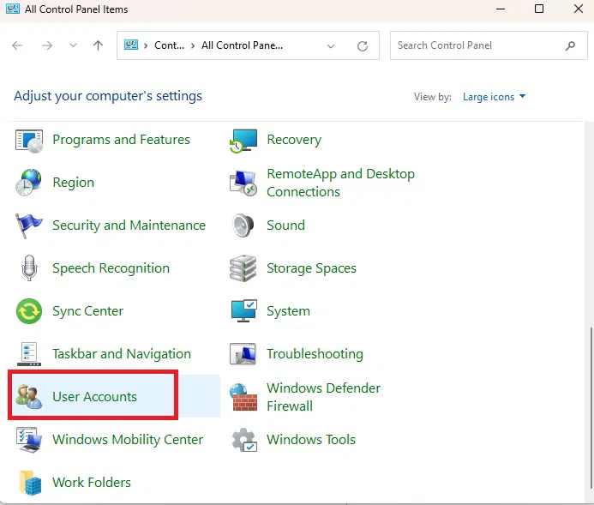This screenshot has height=505, width=594.
Task: Open the Programs and Features link
Action: 121,140
